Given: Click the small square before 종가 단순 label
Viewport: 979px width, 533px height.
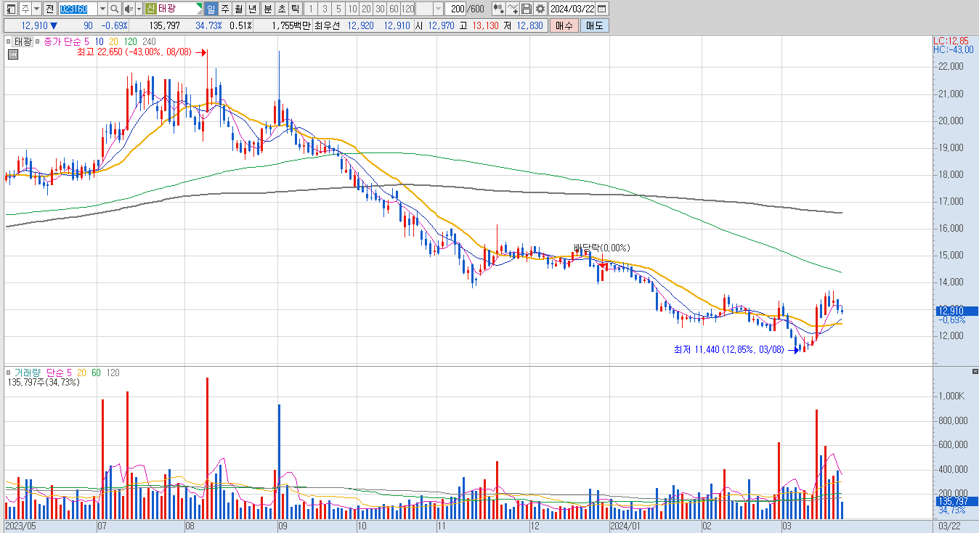Looking at the screenshot, I should coord(38,41).
